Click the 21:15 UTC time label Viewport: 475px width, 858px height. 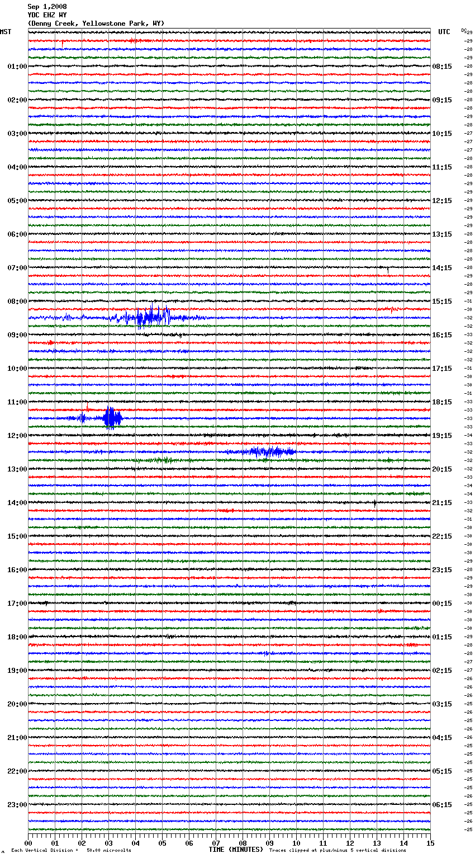442,503
